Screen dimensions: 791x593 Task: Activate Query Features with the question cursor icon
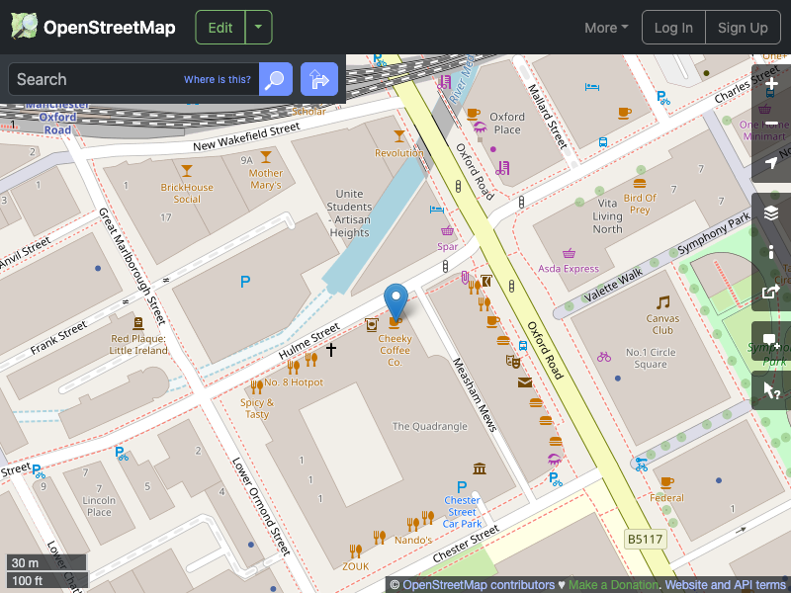pyautogui.click(x=770, y=389)
